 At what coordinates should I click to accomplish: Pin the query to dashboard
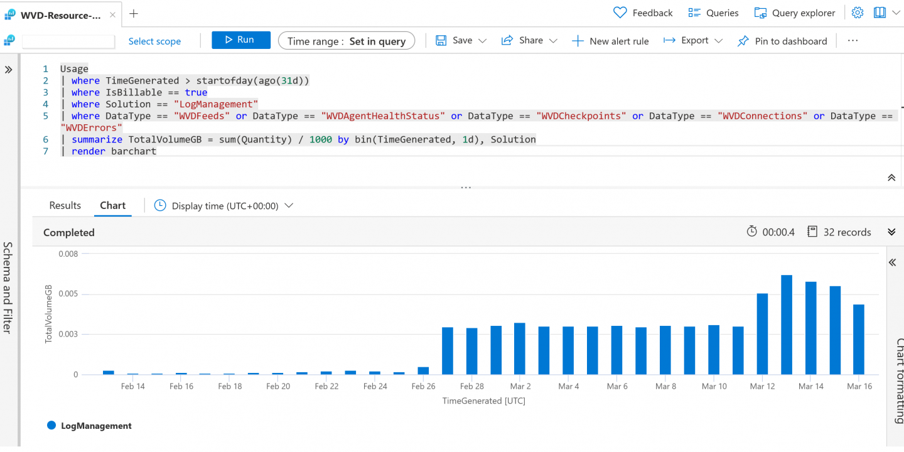click(x=782, y=41)
